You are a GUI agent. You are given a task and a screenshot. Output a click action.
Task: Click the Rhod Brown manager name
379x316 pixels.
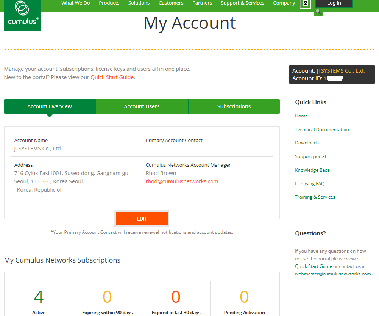pyautogui.click(x=161, y=173)
